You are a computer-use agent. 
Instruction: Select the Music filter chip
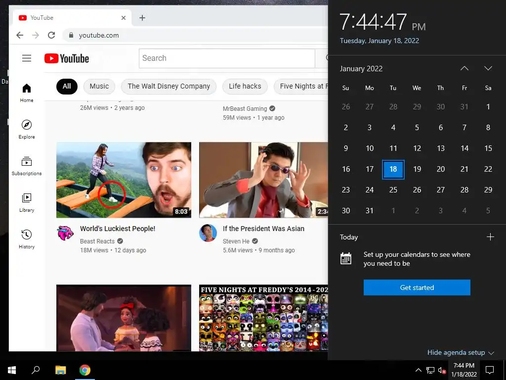[99, 86]
